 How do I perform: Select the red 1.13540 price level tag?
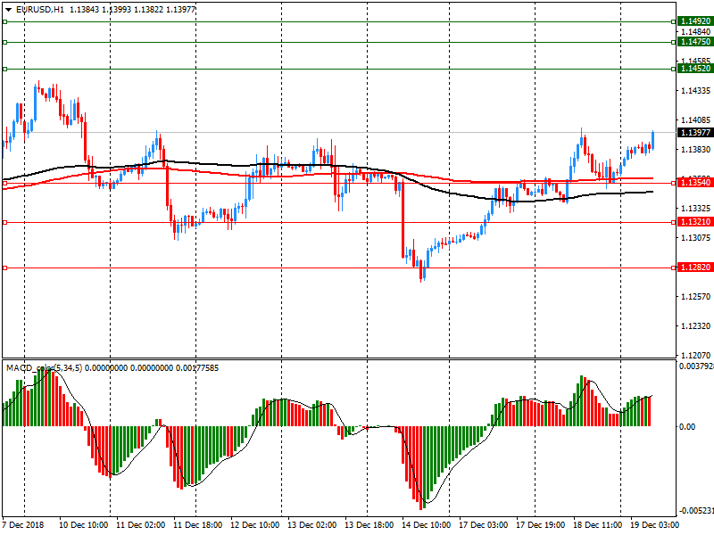(694, 183)
